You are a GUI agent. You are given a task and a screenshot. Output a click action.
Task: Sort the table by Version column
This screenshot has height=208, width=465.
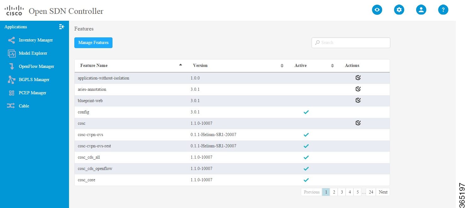(282, 65)
